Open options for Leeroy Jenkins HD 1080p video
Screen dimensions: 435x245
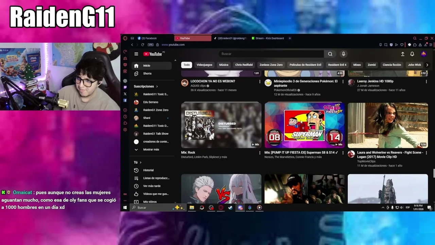(426, 82)
